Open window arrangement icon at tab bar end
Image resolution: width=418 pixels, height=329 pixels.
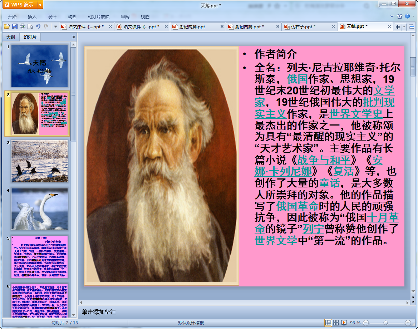pos(411,27)
